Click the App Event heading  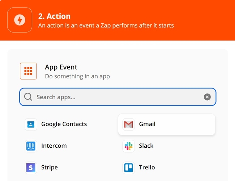pyautogui.click(x=61, y=67)
